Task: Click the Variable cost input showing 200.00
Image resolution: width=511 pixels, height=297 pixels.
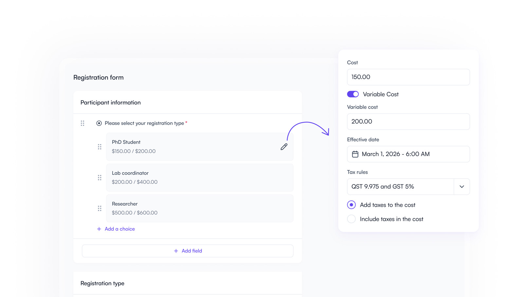Action: pyautogui.click(x=408, y=122)
